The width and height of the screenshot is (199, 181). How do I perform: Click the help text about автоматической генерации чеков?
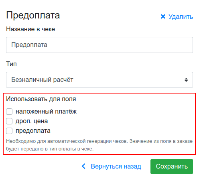pos(99,145)
